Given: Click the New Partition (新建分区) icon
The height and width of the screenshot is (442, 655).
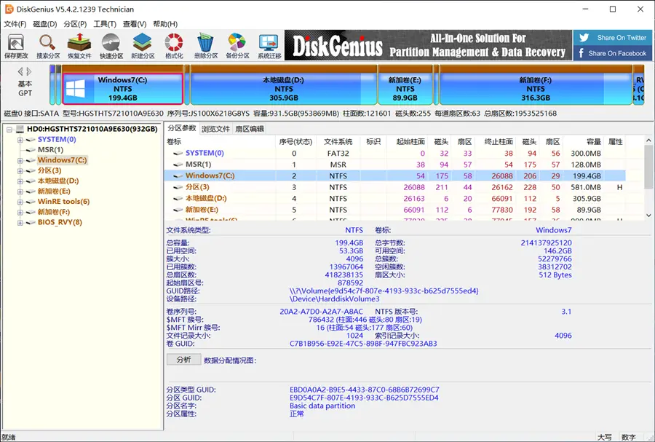Looking at the screenshot, I should point(143,46).
